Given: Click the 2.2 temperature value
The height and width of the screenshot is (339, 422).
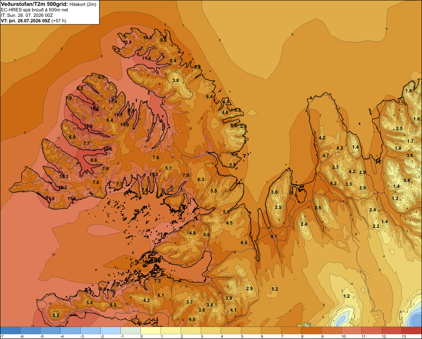Looking at the screenshot, I should (376, 227).
